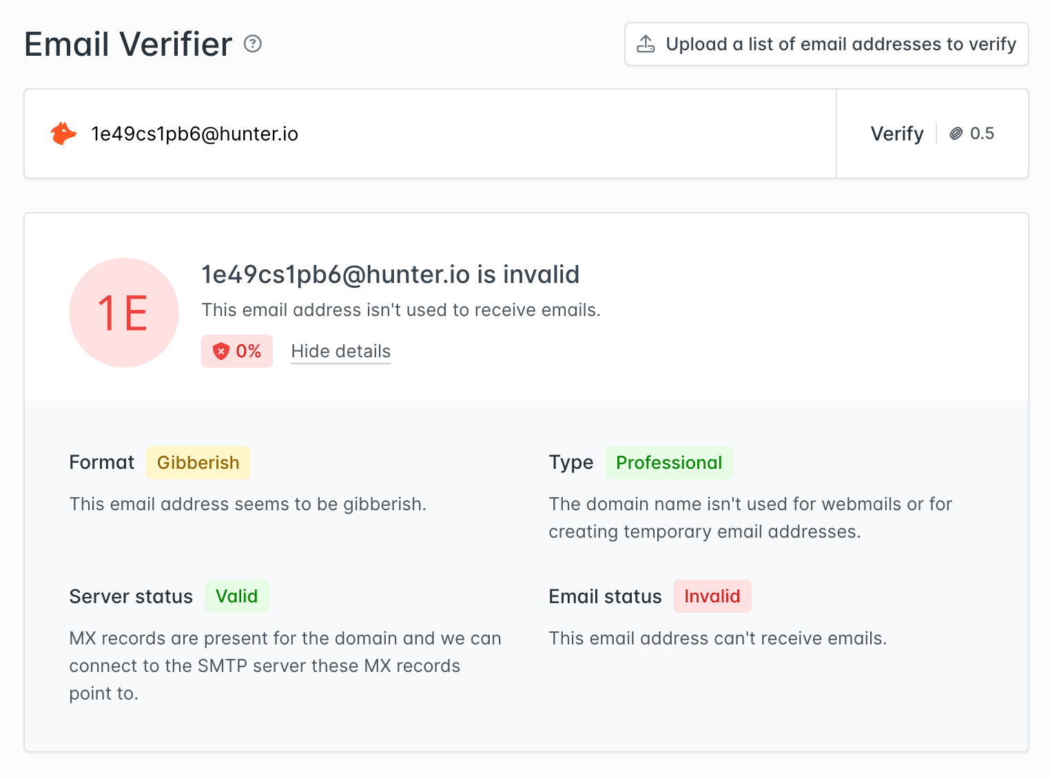This screenshot has height=778, width=1050.
Task: Click the green Professional type badge
Action: (x=668, y=463)
